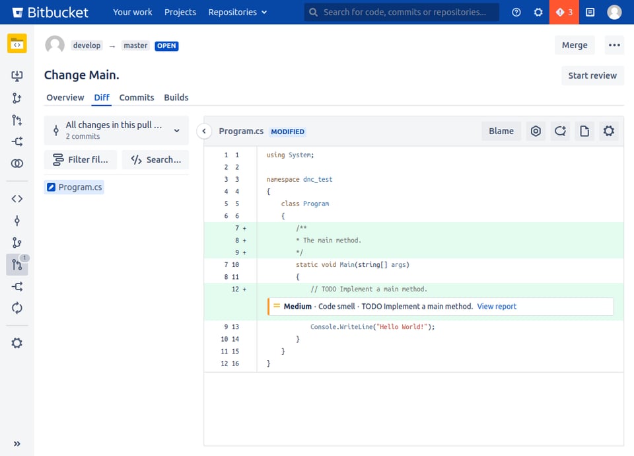Click the Medium code smell annotation
Screen dimensions: 634x456
[440, 306]
